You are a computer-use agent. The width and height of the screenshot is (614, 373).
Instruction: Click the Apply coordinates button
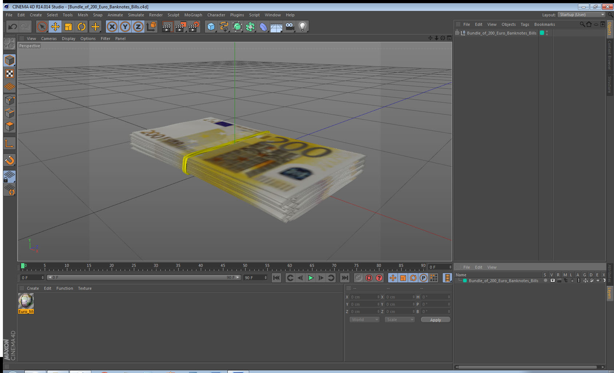[435, 320]
